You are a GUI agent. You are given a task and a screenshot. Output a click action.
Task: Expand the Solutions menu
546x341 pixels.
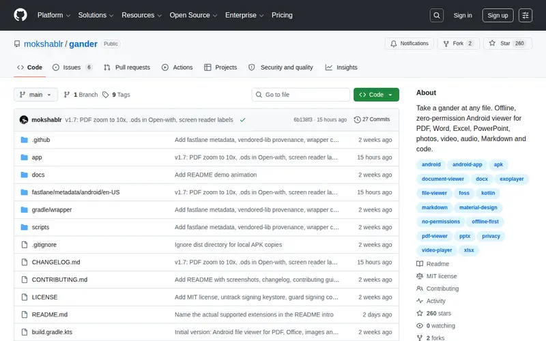(x=96, y=15)
